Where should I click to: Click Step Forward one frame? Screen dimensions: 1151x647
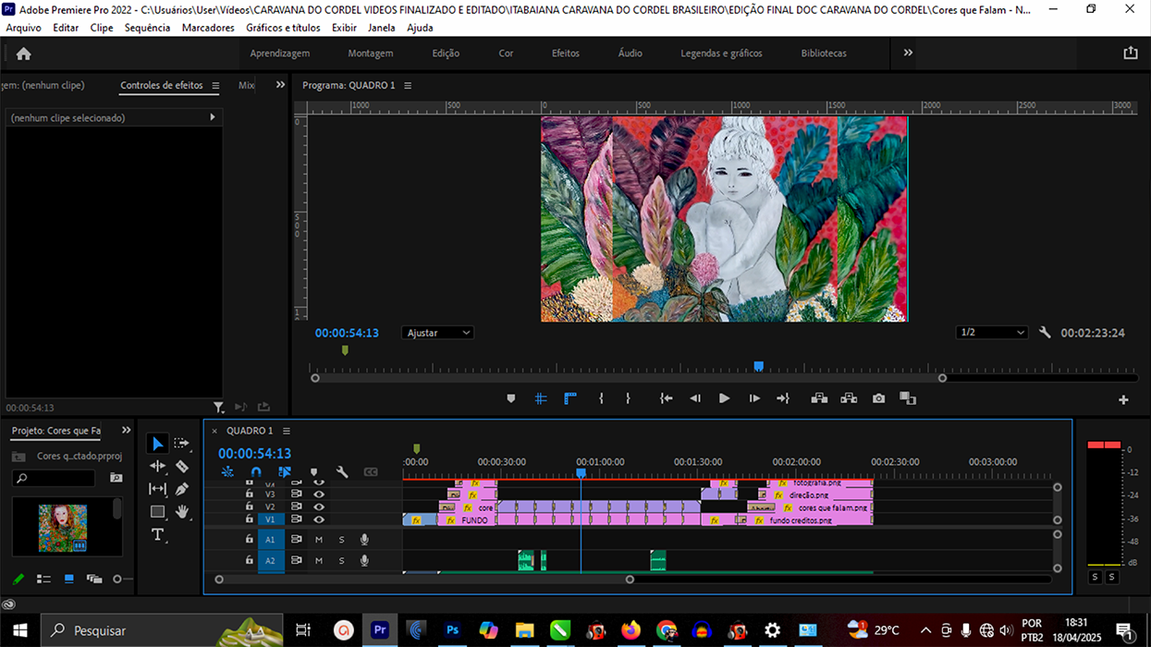(x=754, y=398)
